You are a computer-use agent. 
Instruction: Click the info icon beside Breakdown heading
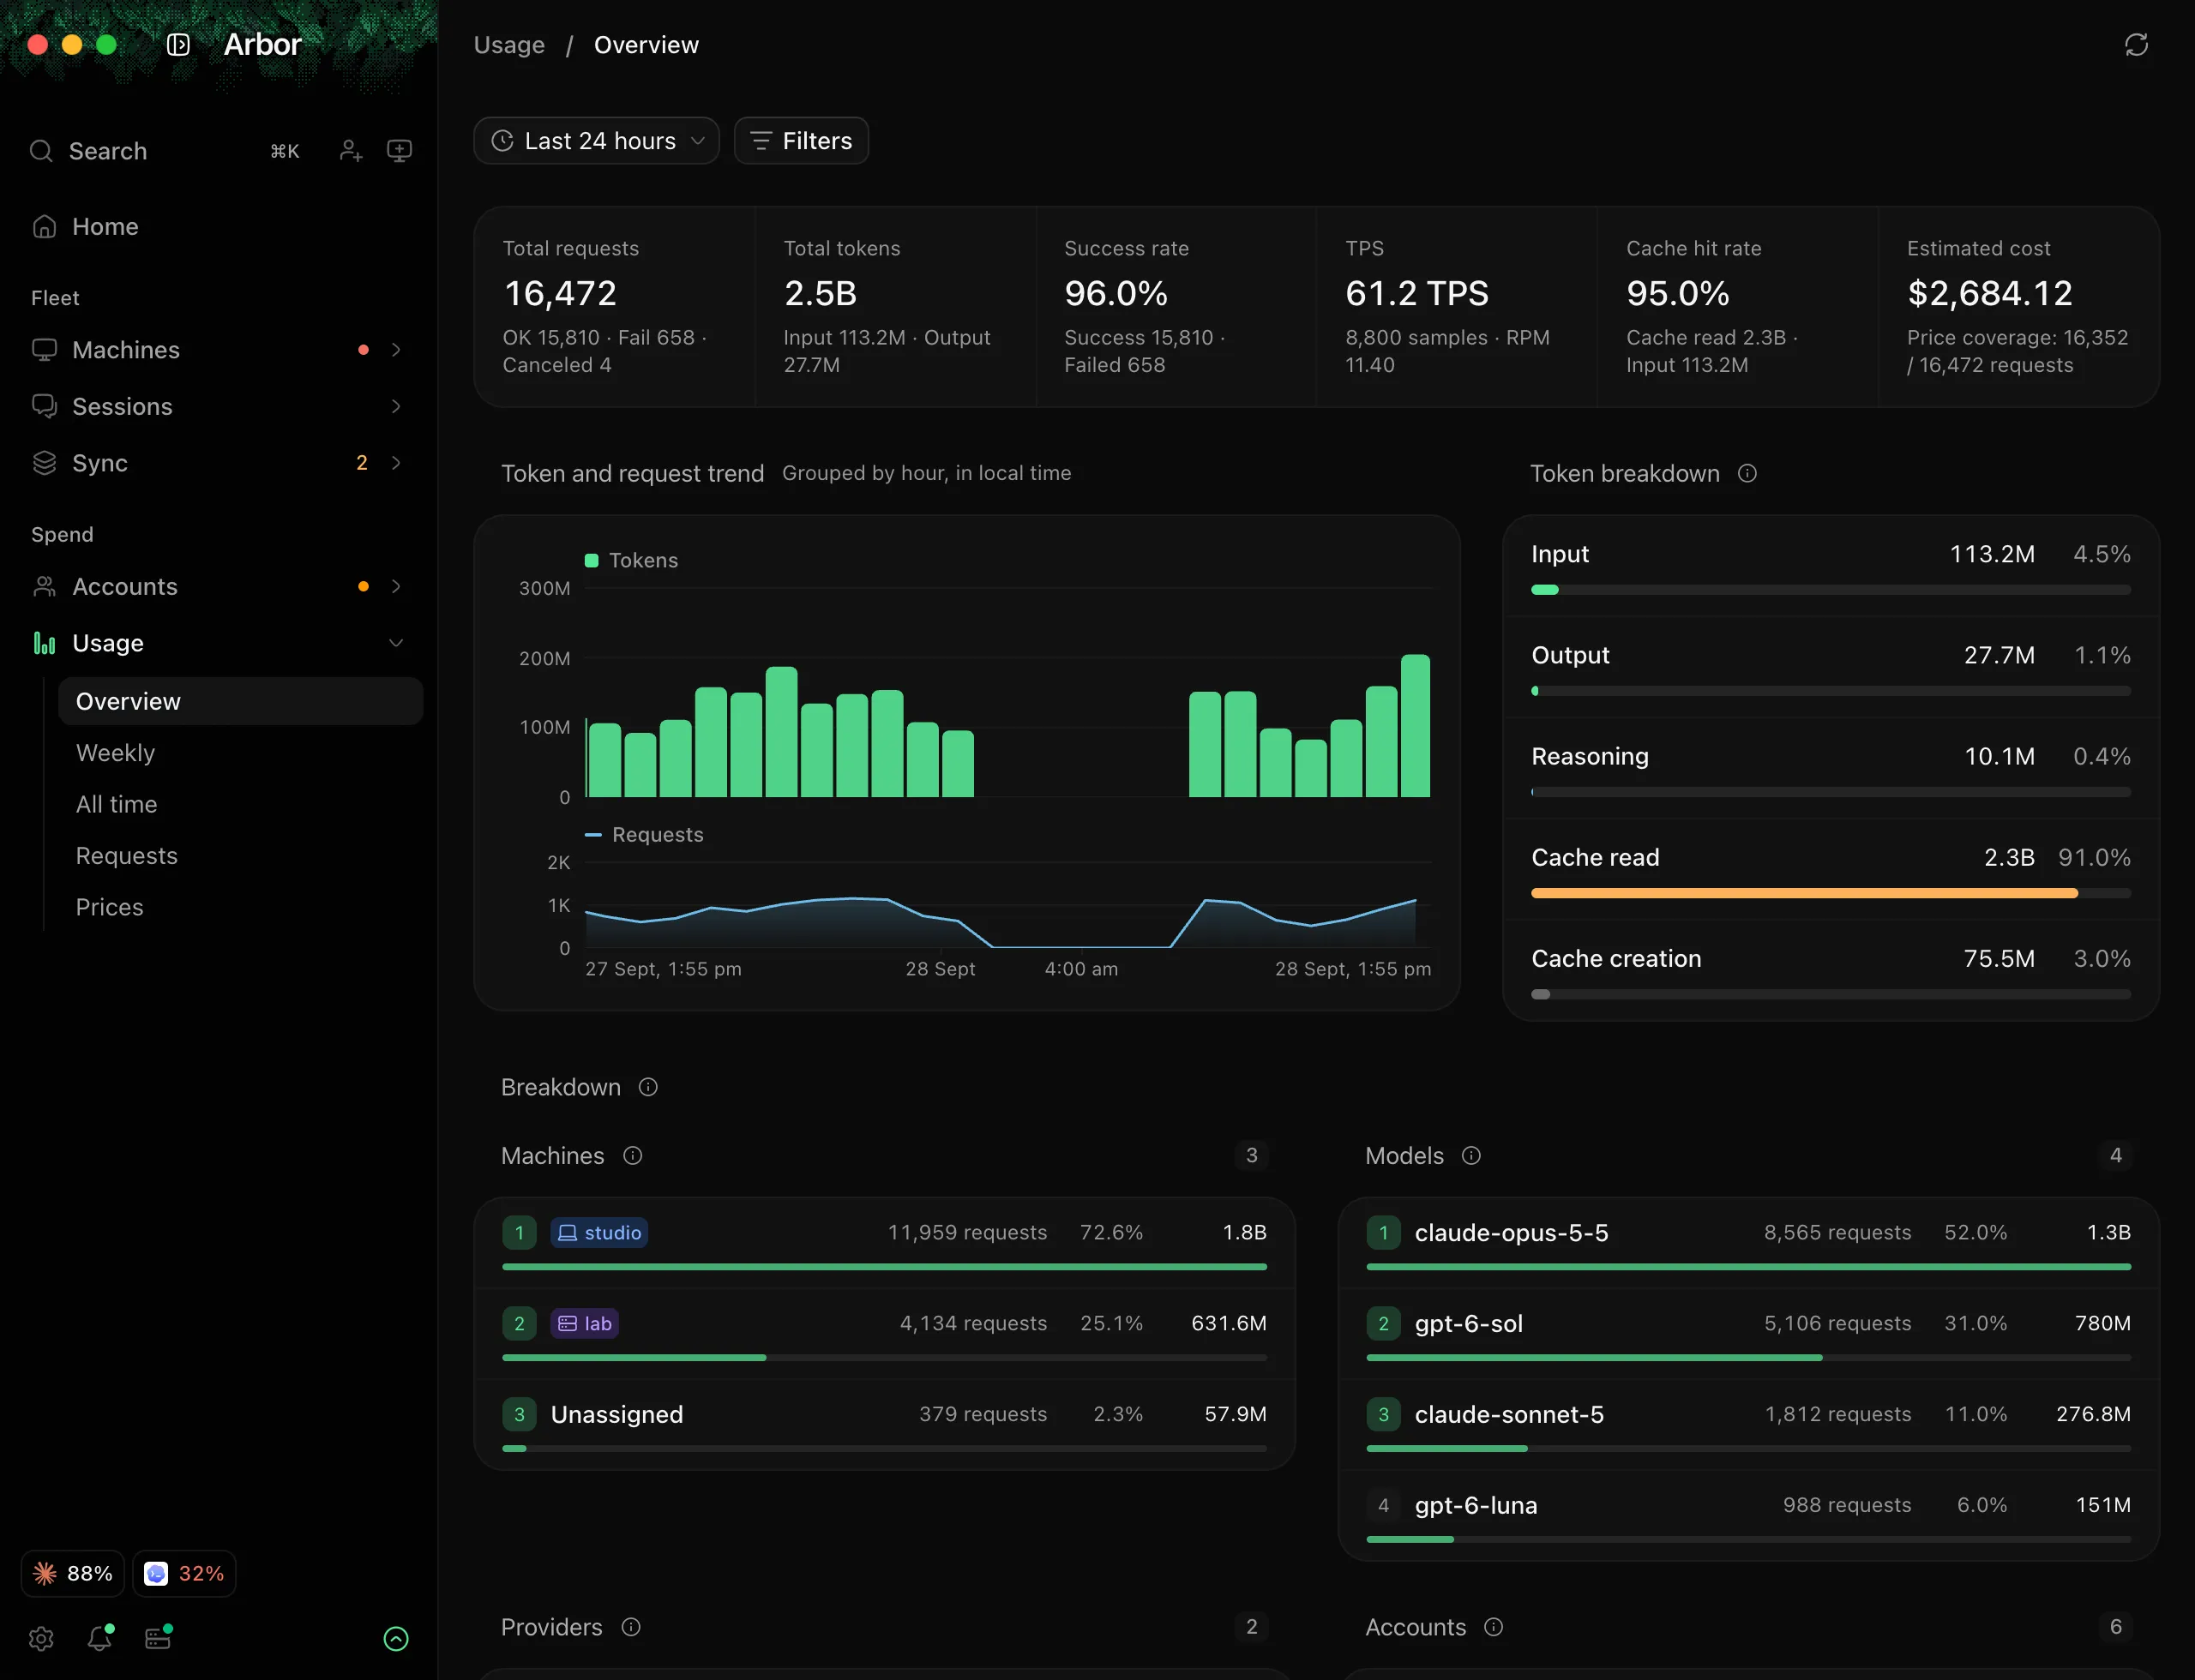(x=648, y=1087)
